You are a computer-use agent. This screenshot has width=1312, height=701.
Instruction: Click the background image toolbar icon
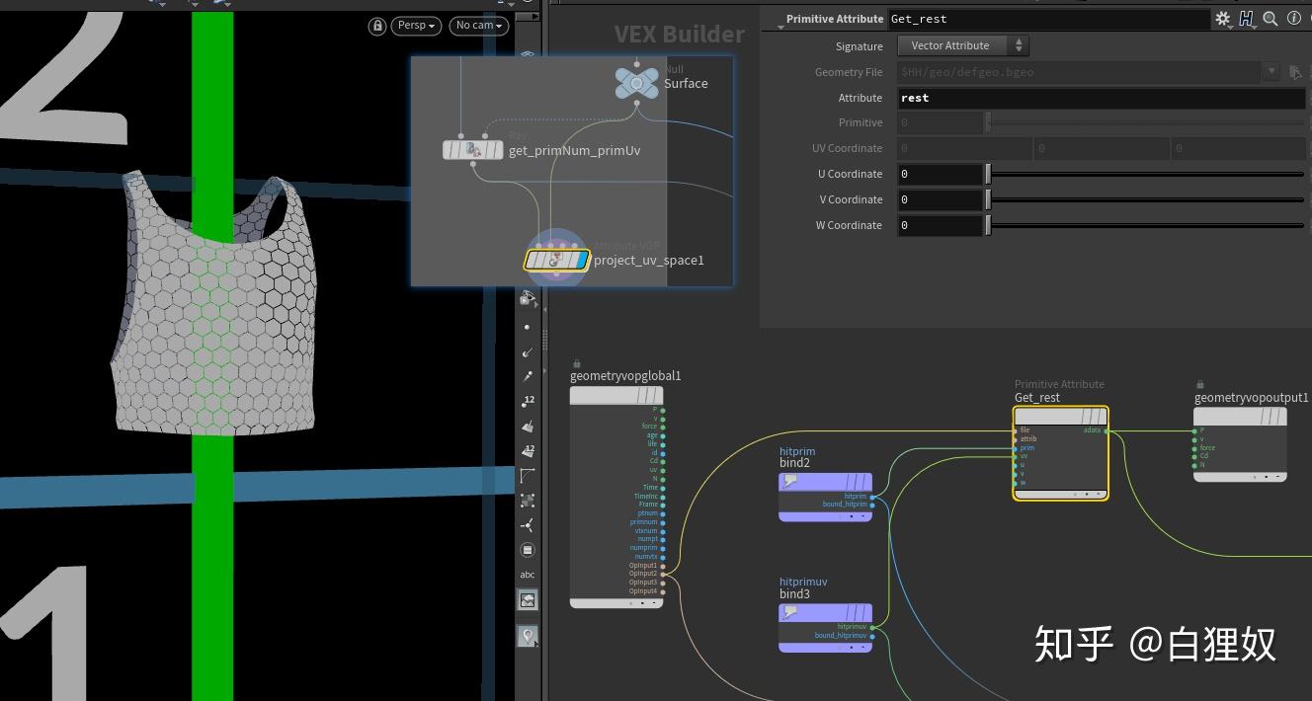[528, 599]
